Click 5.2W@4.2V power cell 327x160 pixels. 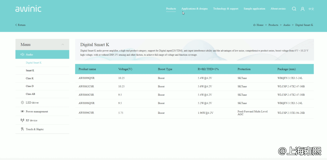click(x=205, y=103)
